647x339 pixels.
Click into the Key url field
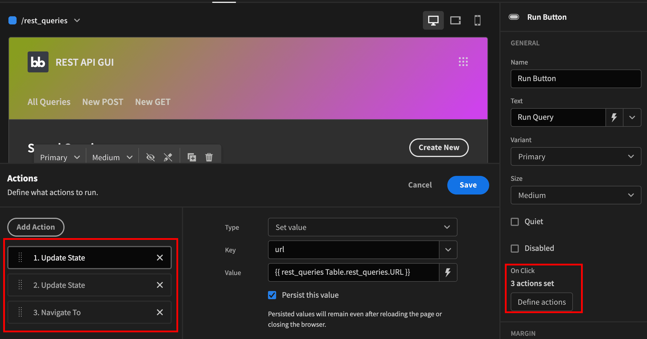click(x=353, y=250)
